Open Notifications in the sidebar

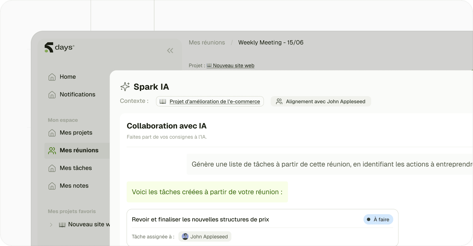click(x=77, y=95)
